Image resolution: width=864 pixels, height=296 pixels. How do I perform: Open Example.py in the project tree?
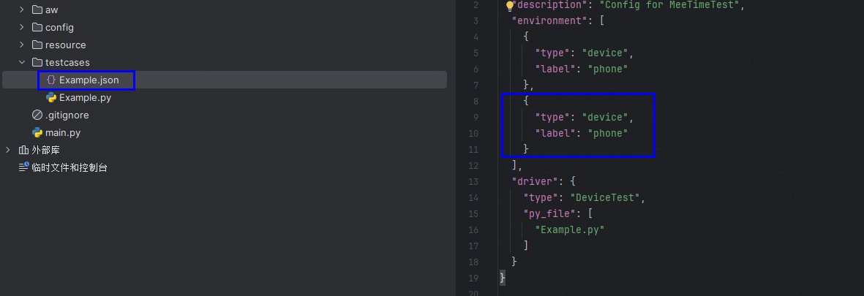pos(86,98)
